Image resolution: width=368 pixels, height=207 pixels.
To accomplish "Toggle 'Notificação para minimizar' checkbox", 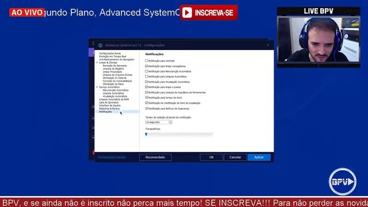I will [x=147, y=60].
